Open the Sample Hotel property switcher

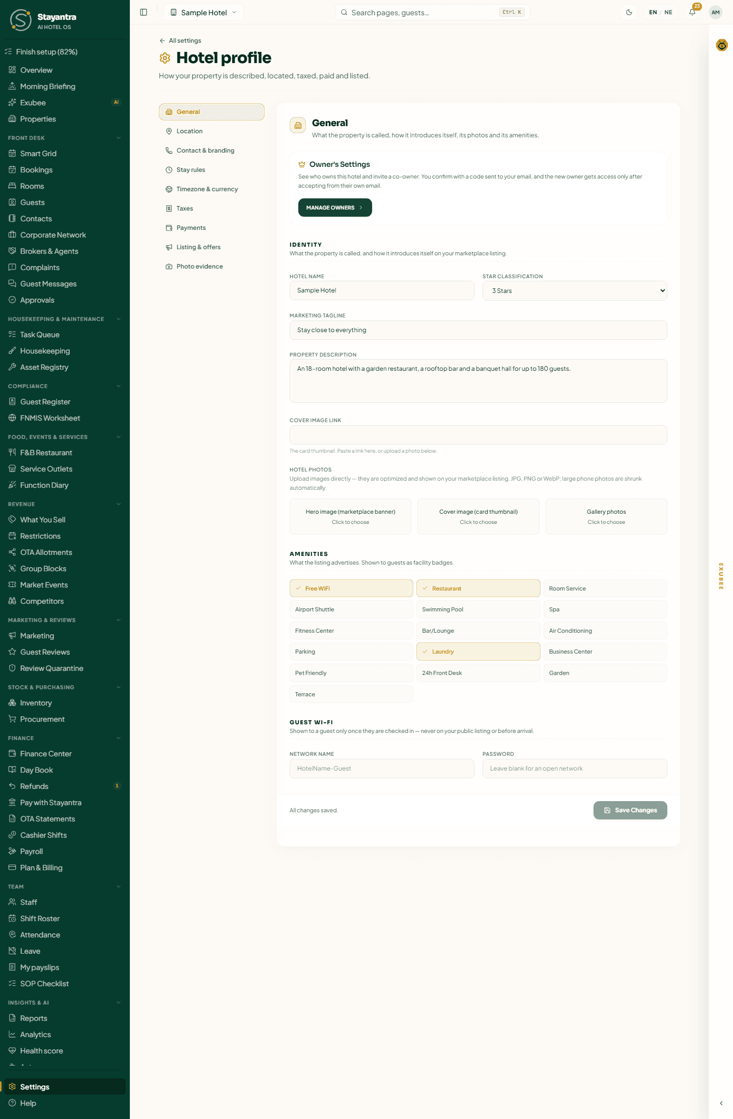click(204, 12)
